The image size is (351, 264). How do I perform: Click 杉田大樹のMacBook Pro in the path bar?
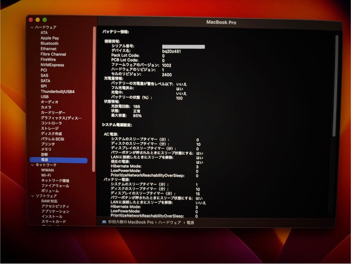131,222
